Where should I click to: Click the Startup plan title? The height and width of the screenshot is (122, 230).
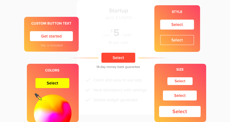click(x=118, y=11)
